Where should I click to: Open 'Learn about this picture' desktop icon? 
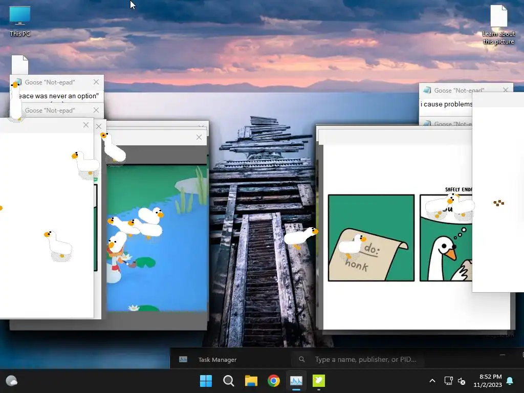click(498, 25)
